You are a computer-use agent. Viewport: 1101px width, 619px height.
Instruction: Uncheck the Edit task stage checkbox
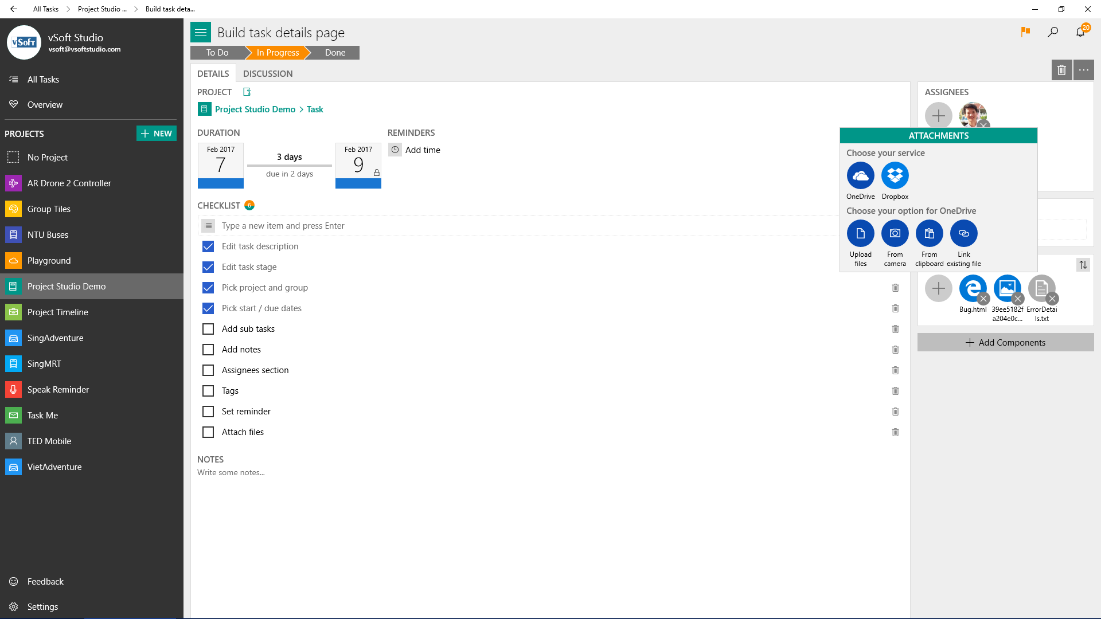pyautogui.click(x=208, y=267)
